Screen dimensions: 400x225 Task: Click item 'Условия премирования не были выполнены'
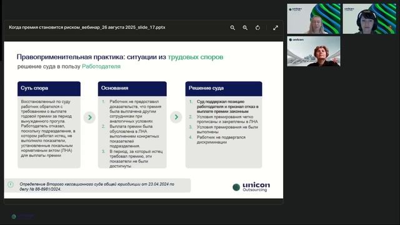[x=227, y=129]
